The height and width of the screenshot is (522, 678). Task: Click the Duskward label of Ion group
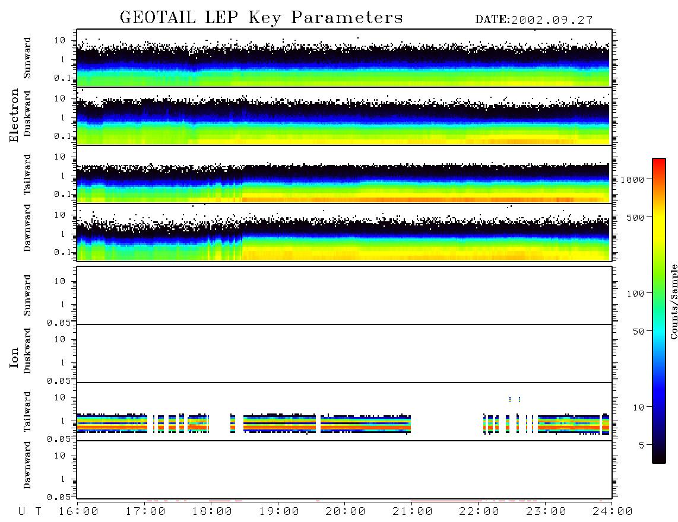click(x=27, y=351)
